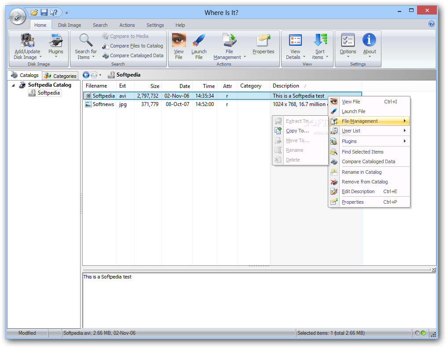Click the status indicator lights in status bar
The width and height of the screenshot is (447, 348).
pos(420,333)
